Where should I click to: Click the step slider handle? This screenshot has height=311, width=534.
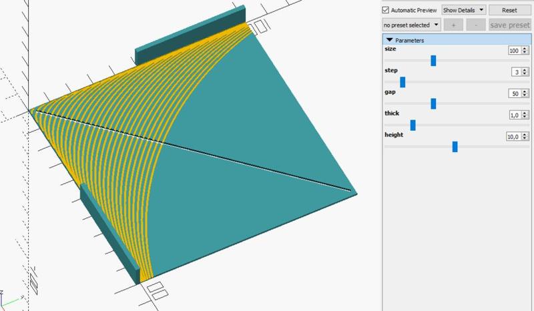point(403,82)
